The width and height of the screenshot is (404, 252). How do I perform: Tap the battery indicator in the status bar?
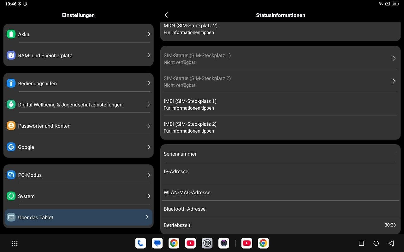pyautogui.click(x=395, y=4)
